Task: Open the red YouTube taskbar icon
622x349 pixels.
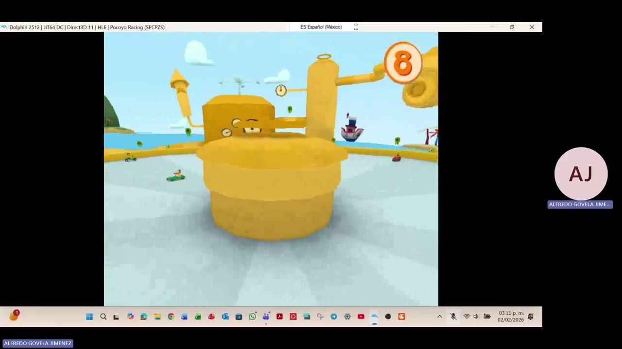Action: 361,317
